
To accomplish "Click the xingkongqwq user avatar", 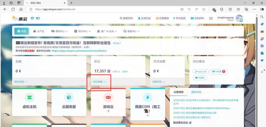I will tap(239, 18).
